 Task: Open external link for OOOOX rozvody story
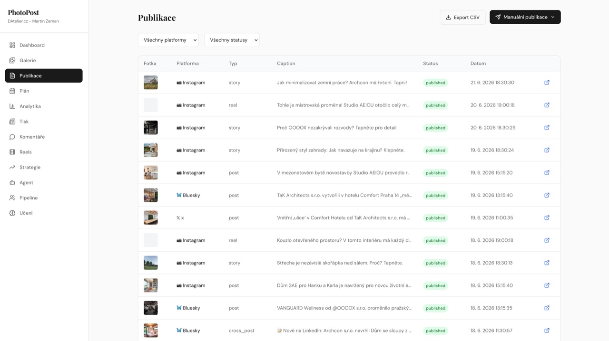pyautogui.click(x=547, y=128)
